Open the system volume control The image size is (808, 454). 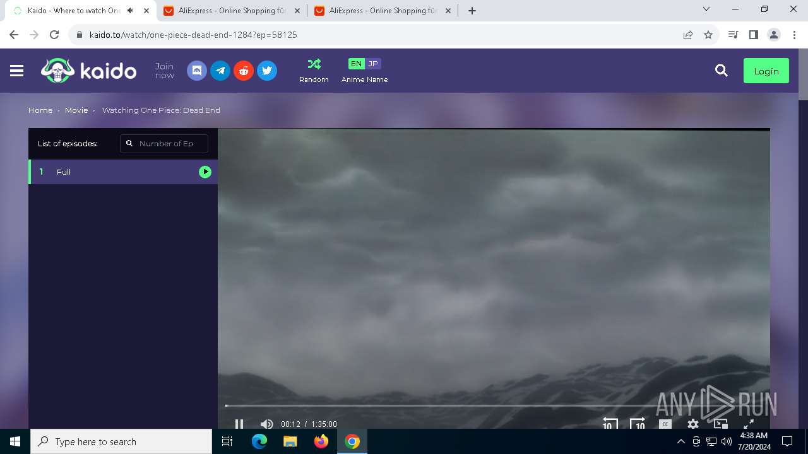[726, 441]
